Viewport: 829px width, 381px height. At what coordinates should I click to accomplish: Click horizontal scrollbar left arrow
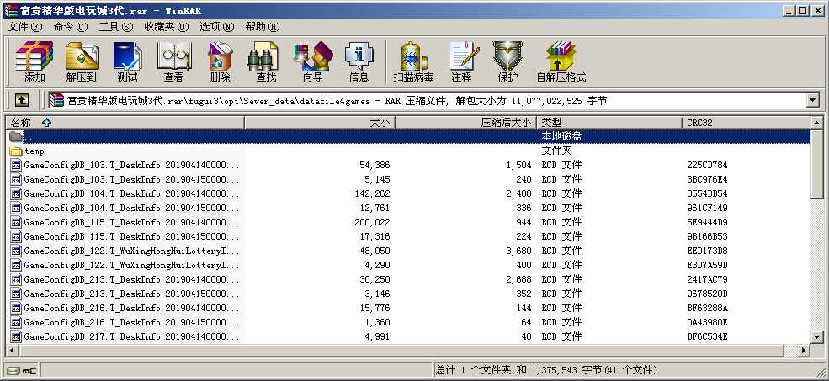12,349
